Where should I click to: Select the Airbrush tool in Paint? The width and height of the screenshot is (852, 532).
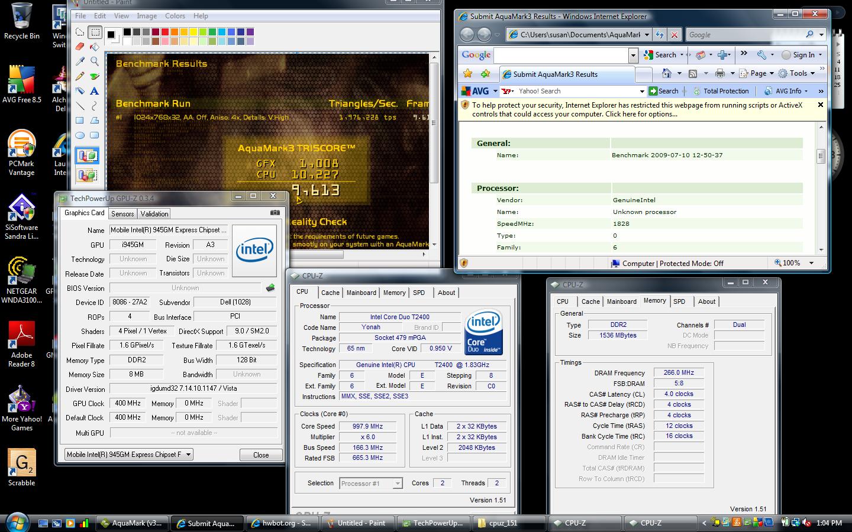[80, 91]
